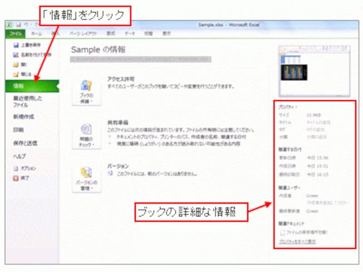Switch to the 表示 (View) ribbon tab
This screenshot has height=272, width=363.
click(x=167, y=34)
